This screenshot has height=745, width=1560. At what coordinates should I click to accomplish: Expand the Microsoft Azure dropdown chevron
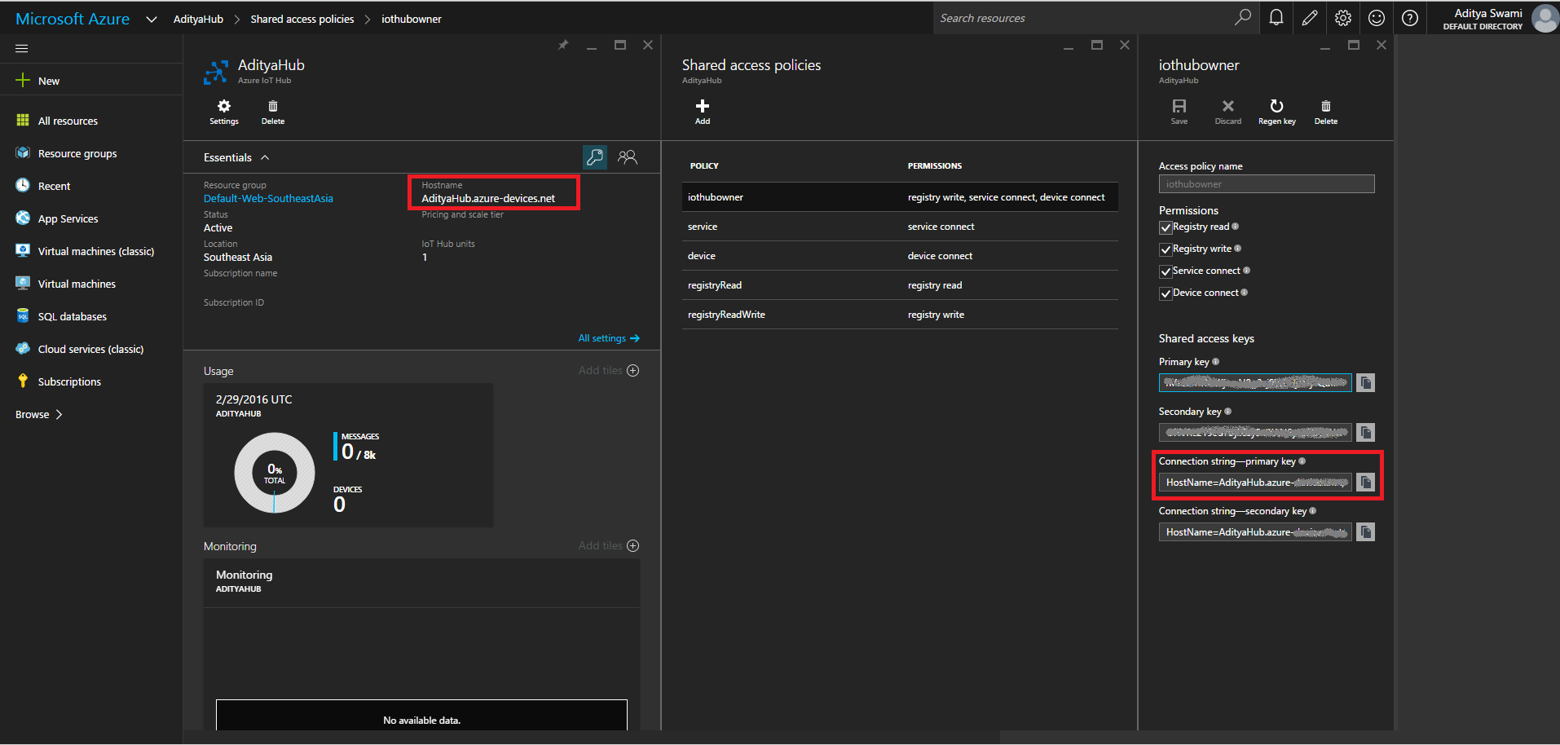(151, 20)
